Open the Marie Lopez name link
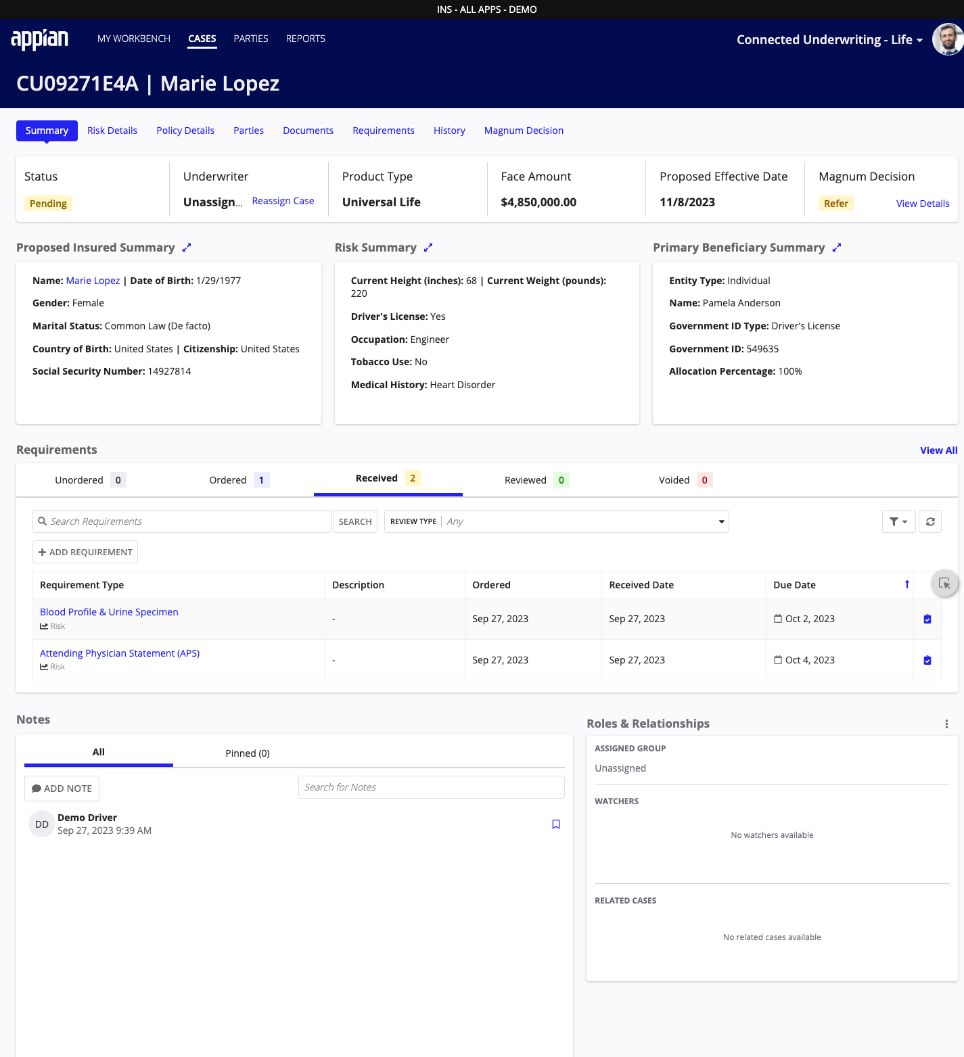 tap(93, 281)
